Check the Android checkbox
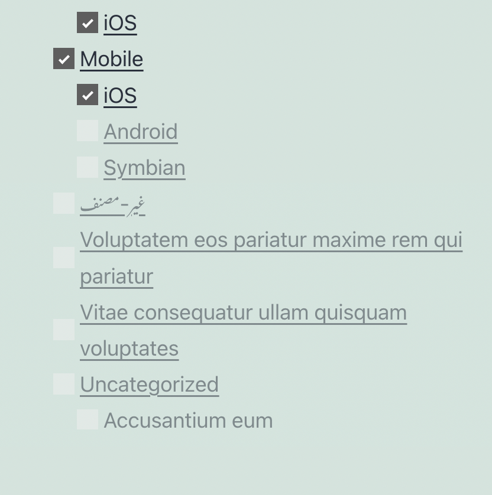 [88, 131]
